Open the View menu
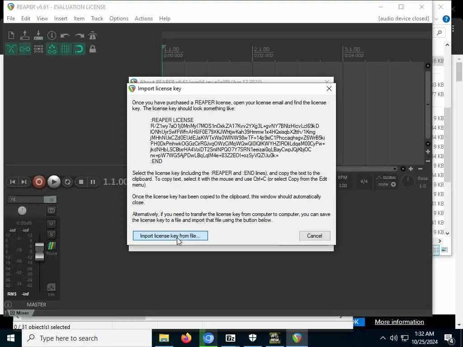463x347 pixels. [42, 18]
